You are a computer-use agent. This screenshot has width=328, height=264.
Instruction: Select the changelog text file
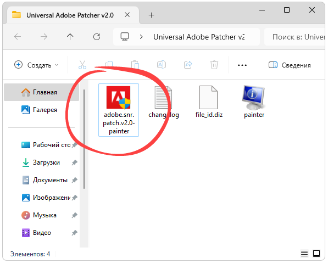(x=164, y=103)
